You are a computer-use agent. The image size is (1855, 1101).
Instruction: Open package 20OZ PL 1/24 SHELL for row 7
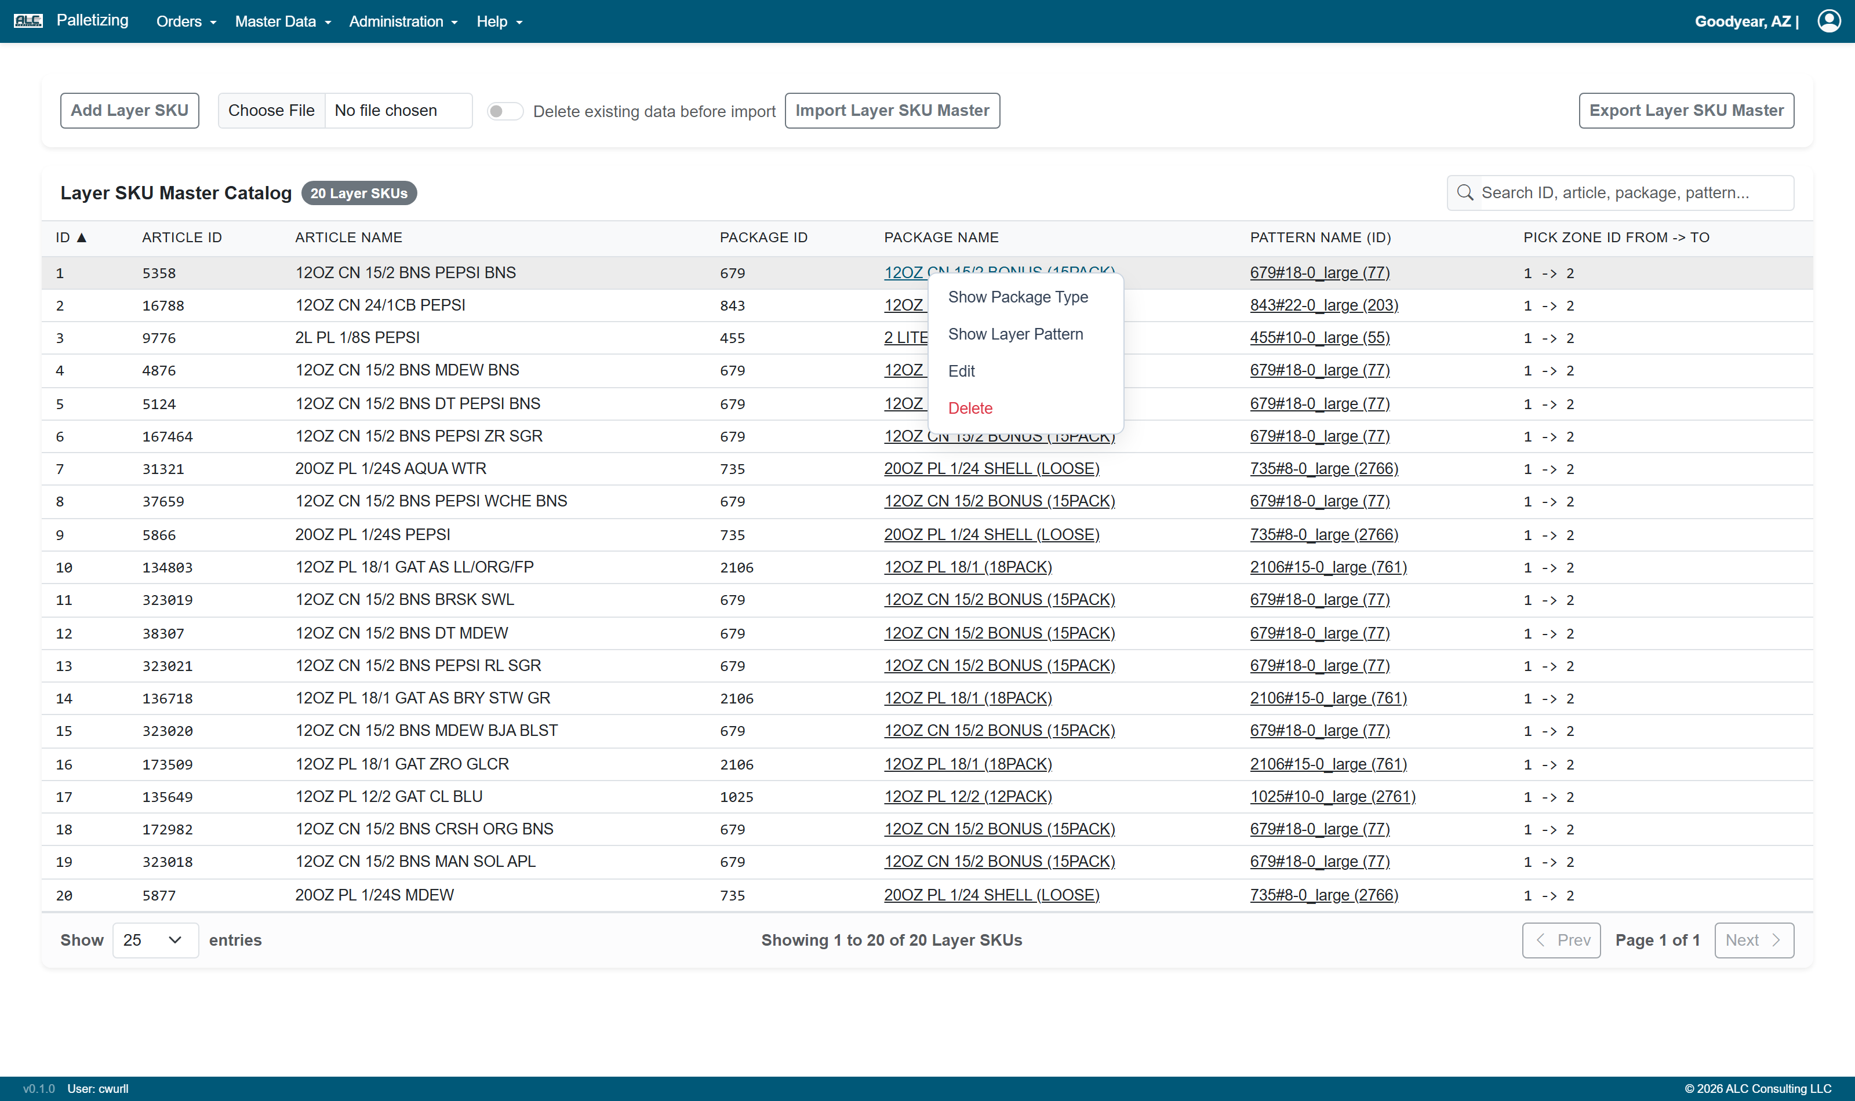tap(991, 469)
